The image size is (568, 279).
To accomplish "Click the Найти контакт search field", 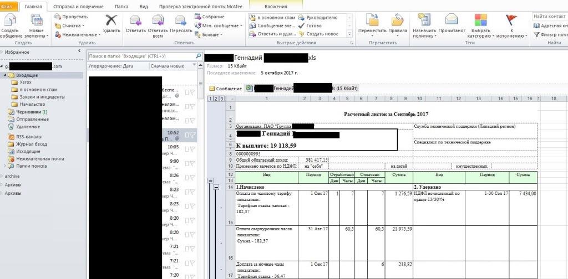I will coord(550,17).
